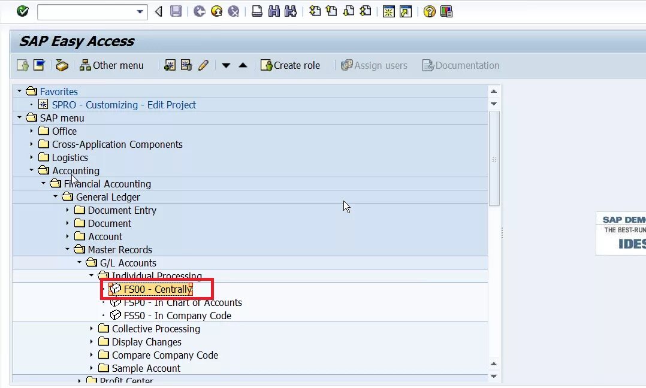The image size is (646, 388).
Task: Expand the Document Entry folder
Action: [67, 210]
